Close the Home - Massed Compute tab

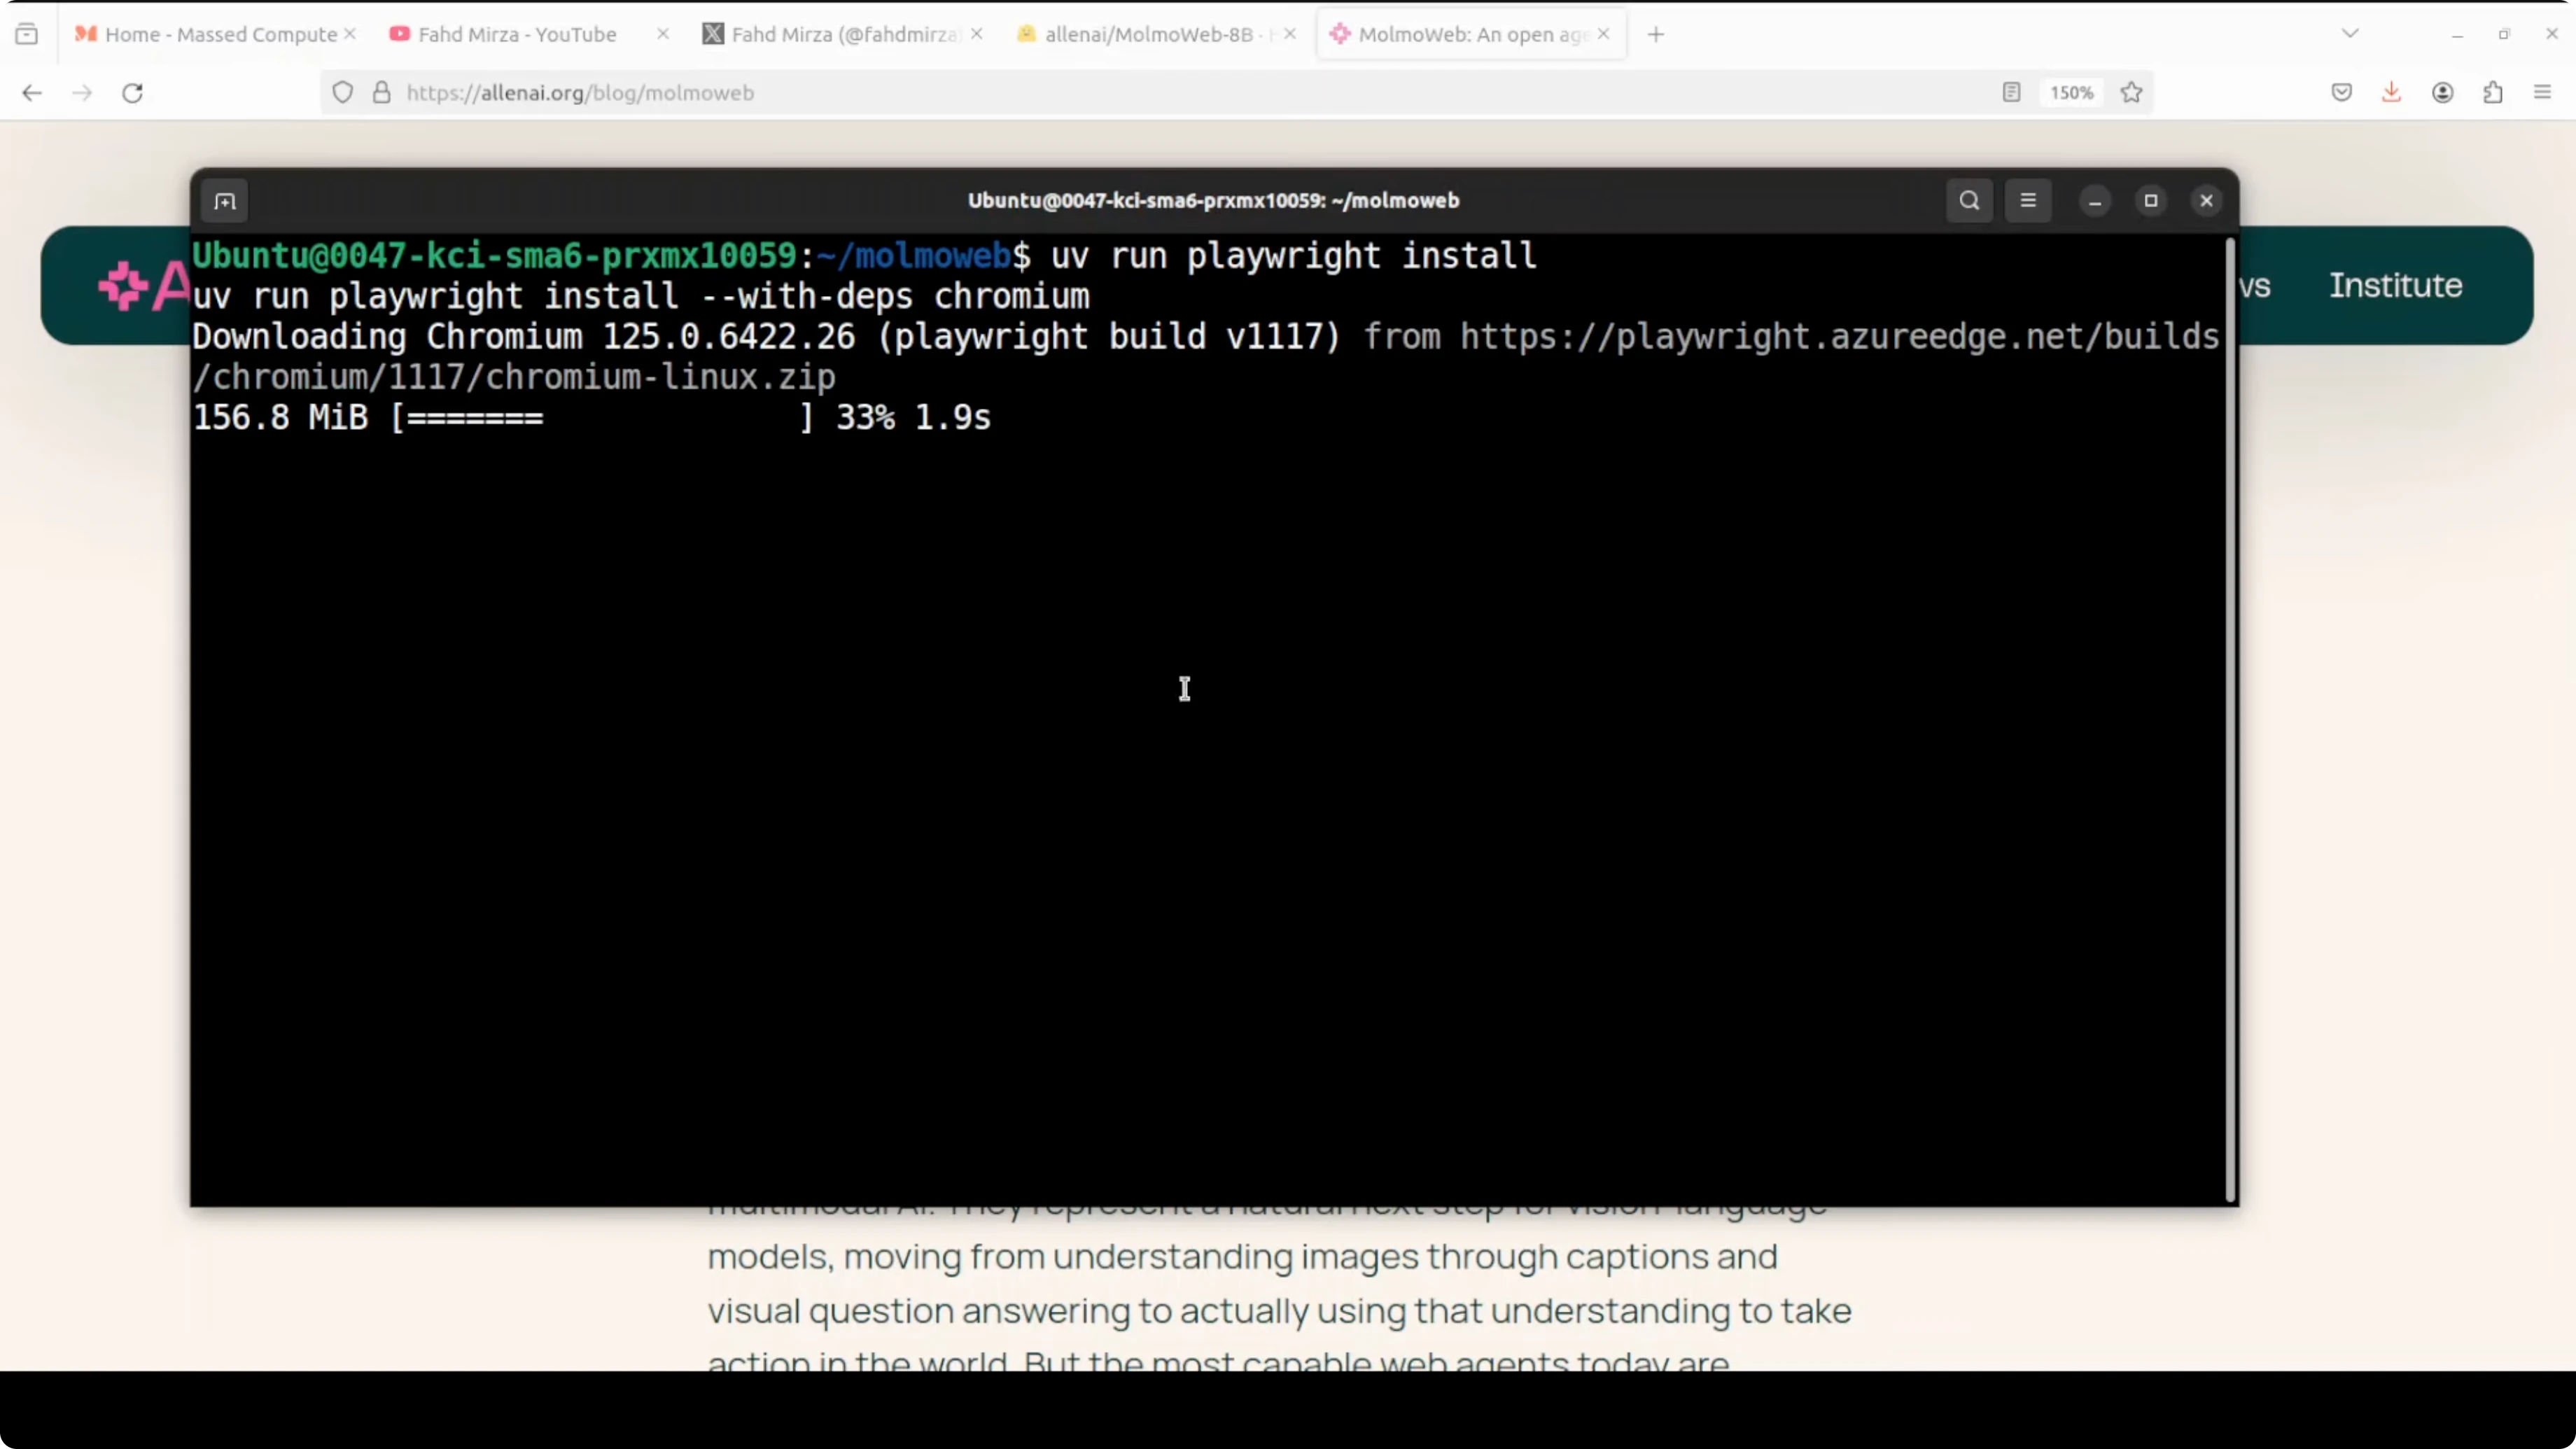[x=350, y=34]
